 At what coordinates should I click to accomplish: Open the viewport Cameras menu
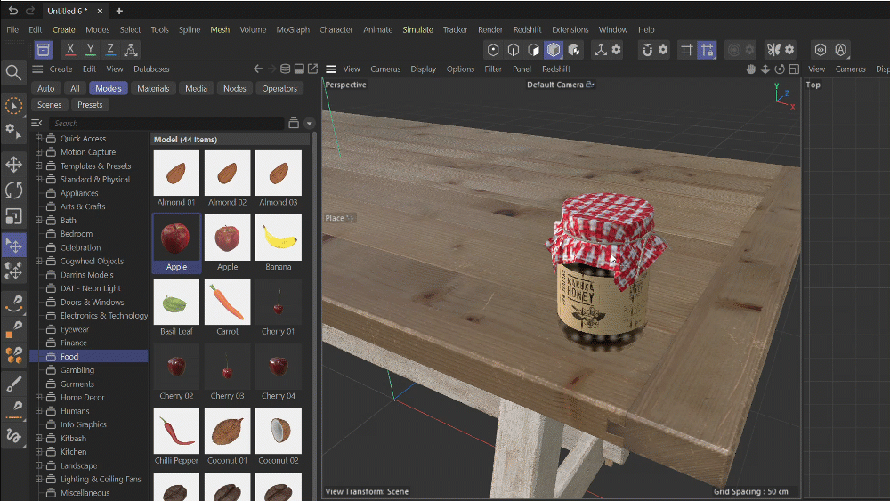coord(385,69)
